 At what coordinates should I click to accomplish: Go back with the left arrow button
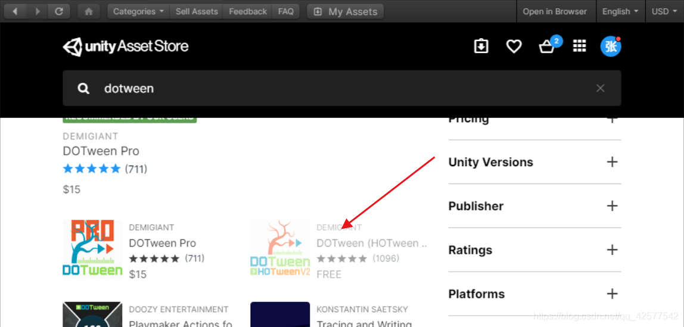point(15,12)
